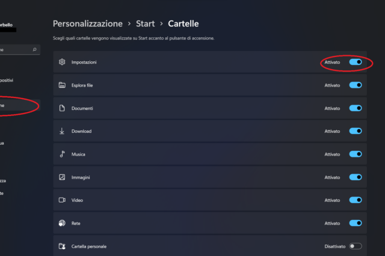Turn off the Video toggle
The image size is (385, 256).
pos(356,200)
